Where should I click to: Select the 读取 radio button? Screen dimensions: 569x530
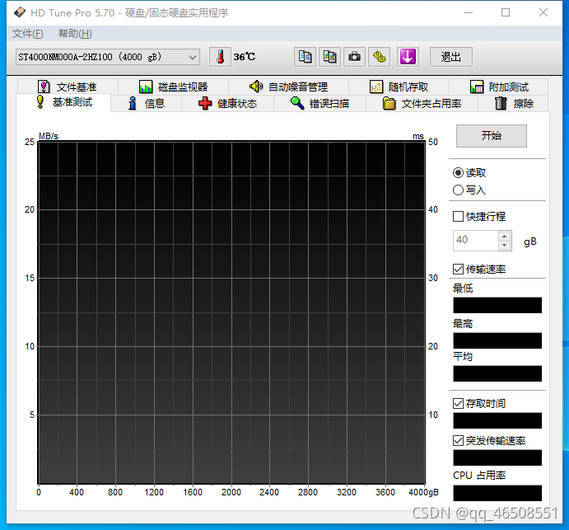click(458, 173)
